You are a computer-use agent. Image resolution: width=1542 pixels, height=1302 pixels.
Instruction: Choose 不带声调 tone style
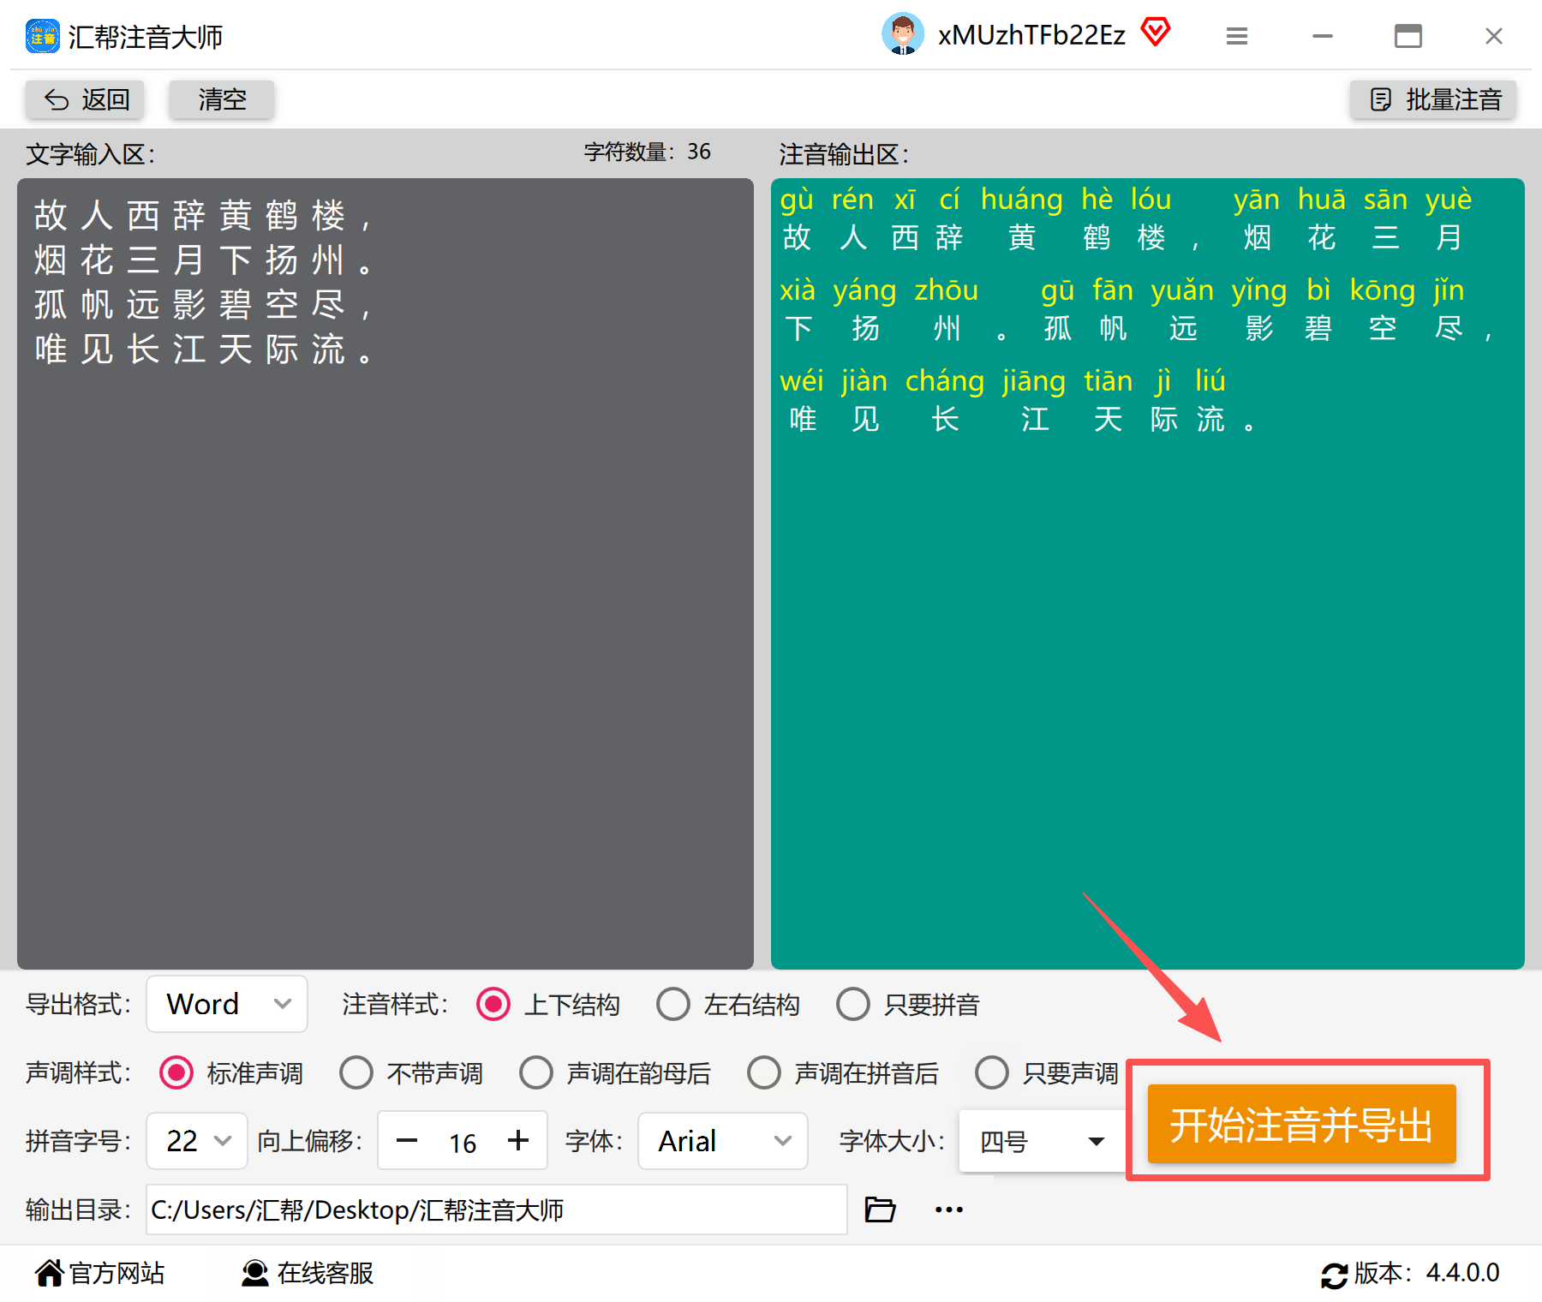tap(410, 1072)
